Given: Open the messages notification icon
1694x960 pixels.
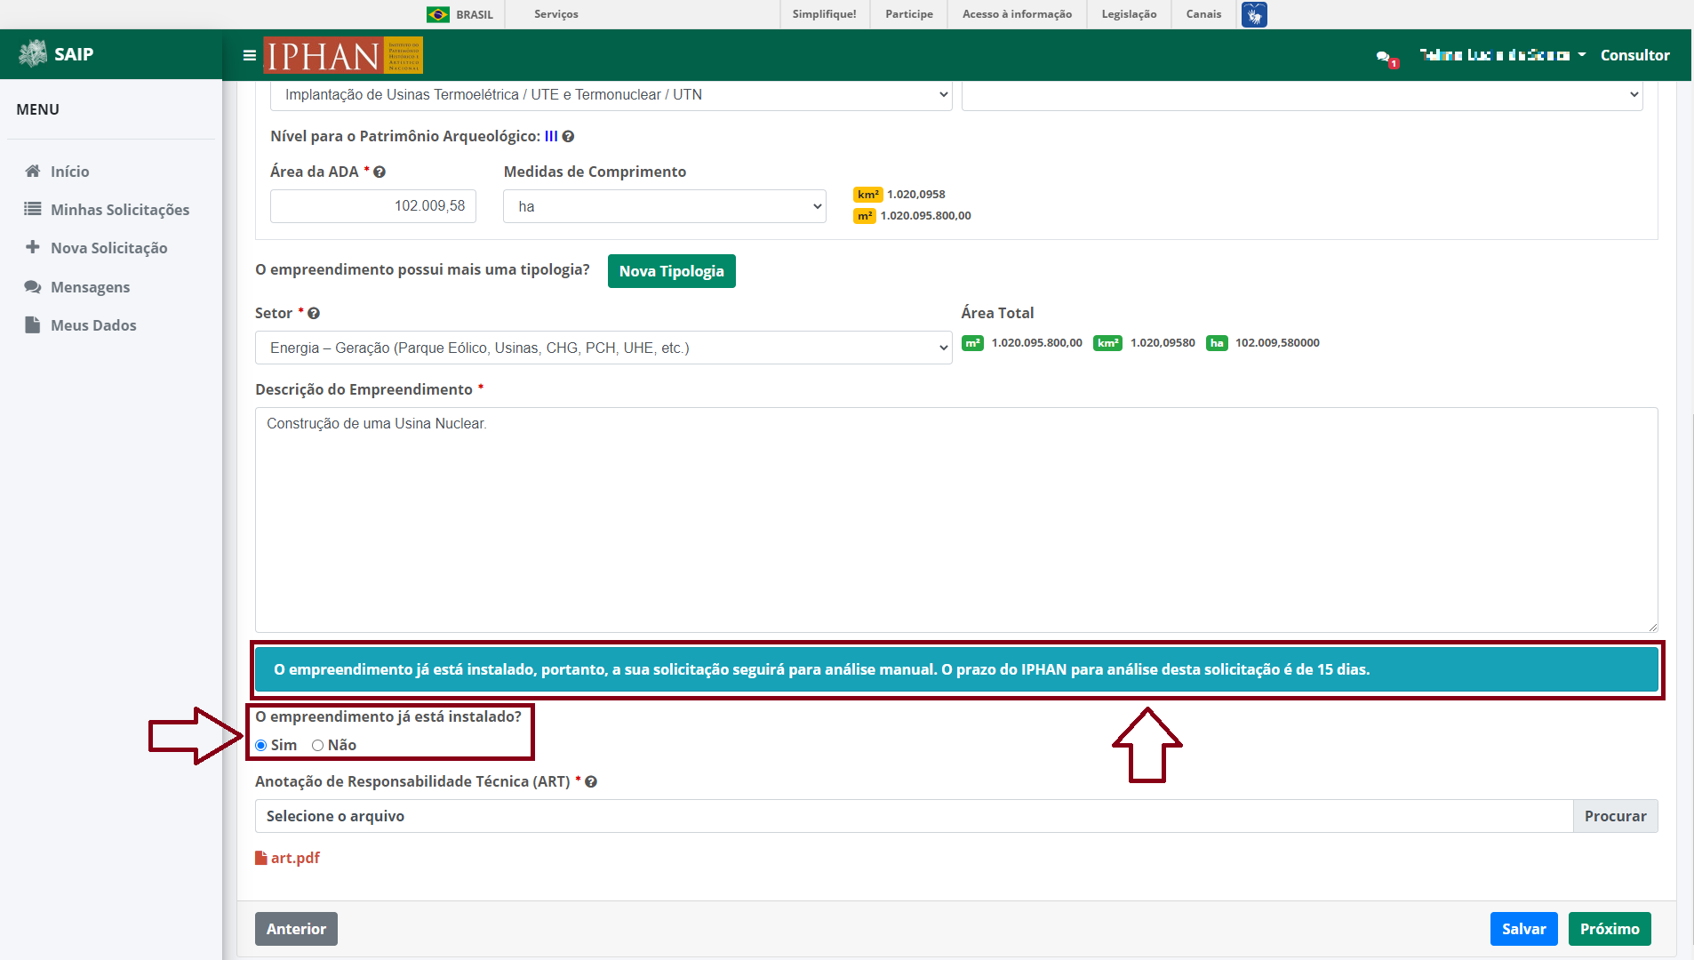Looking at the screenshot, I should point(1386,58).
